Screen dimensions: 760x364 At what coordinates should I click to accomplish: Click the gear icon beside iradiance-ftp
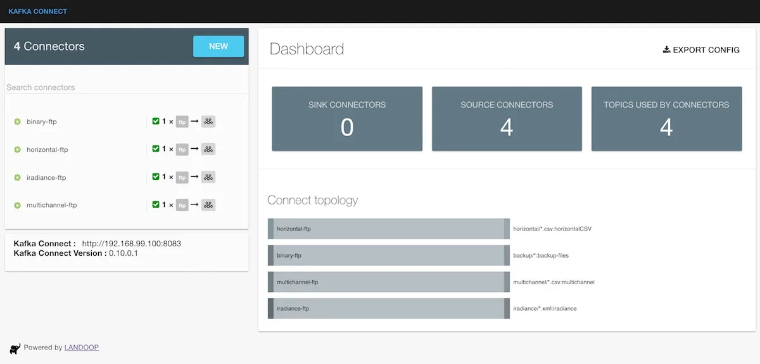[x=18, y=177]
